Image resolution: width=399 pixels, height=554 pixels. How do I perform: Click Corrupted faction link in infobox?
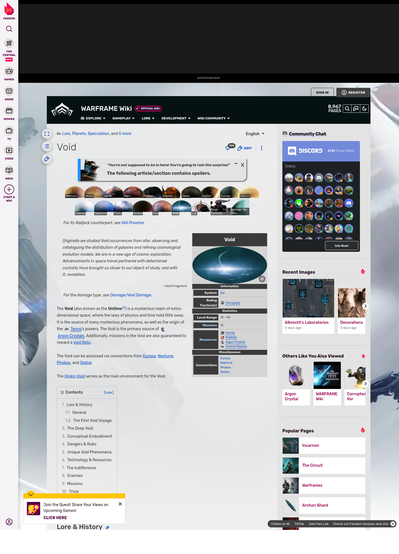233,303
